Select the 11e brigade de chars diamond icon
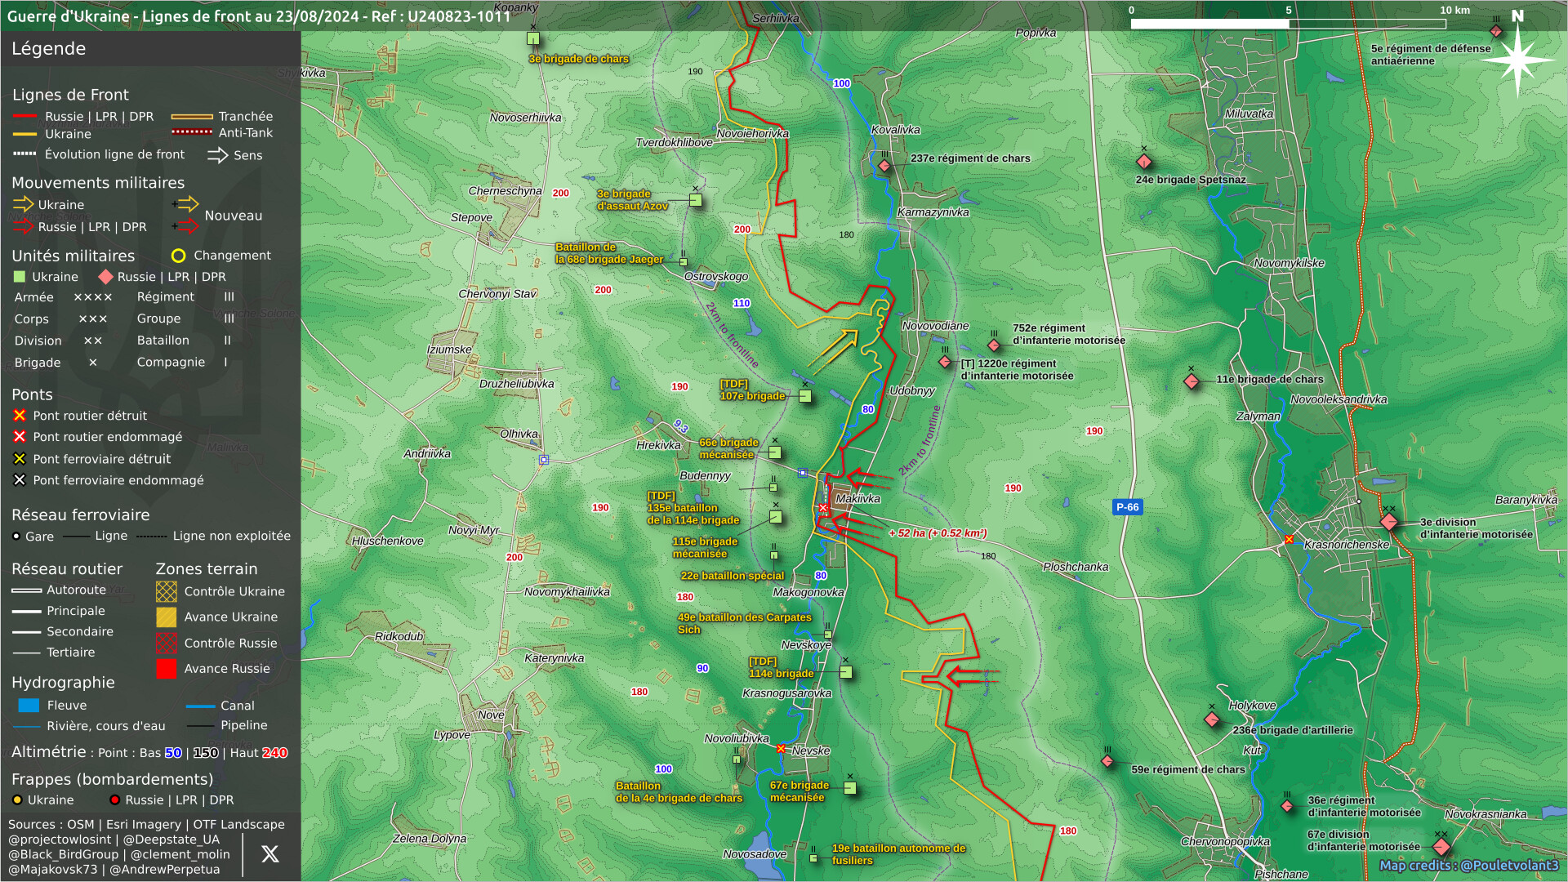 1192,381
